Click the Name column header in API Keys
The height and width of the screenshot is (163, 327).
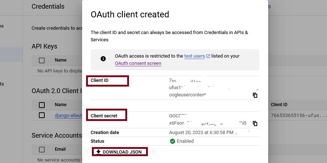(61, 60)
